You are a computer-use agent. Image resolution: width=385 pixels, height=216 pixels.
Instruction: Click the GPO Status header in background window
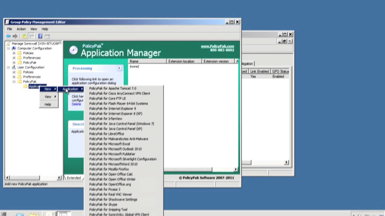280,71
